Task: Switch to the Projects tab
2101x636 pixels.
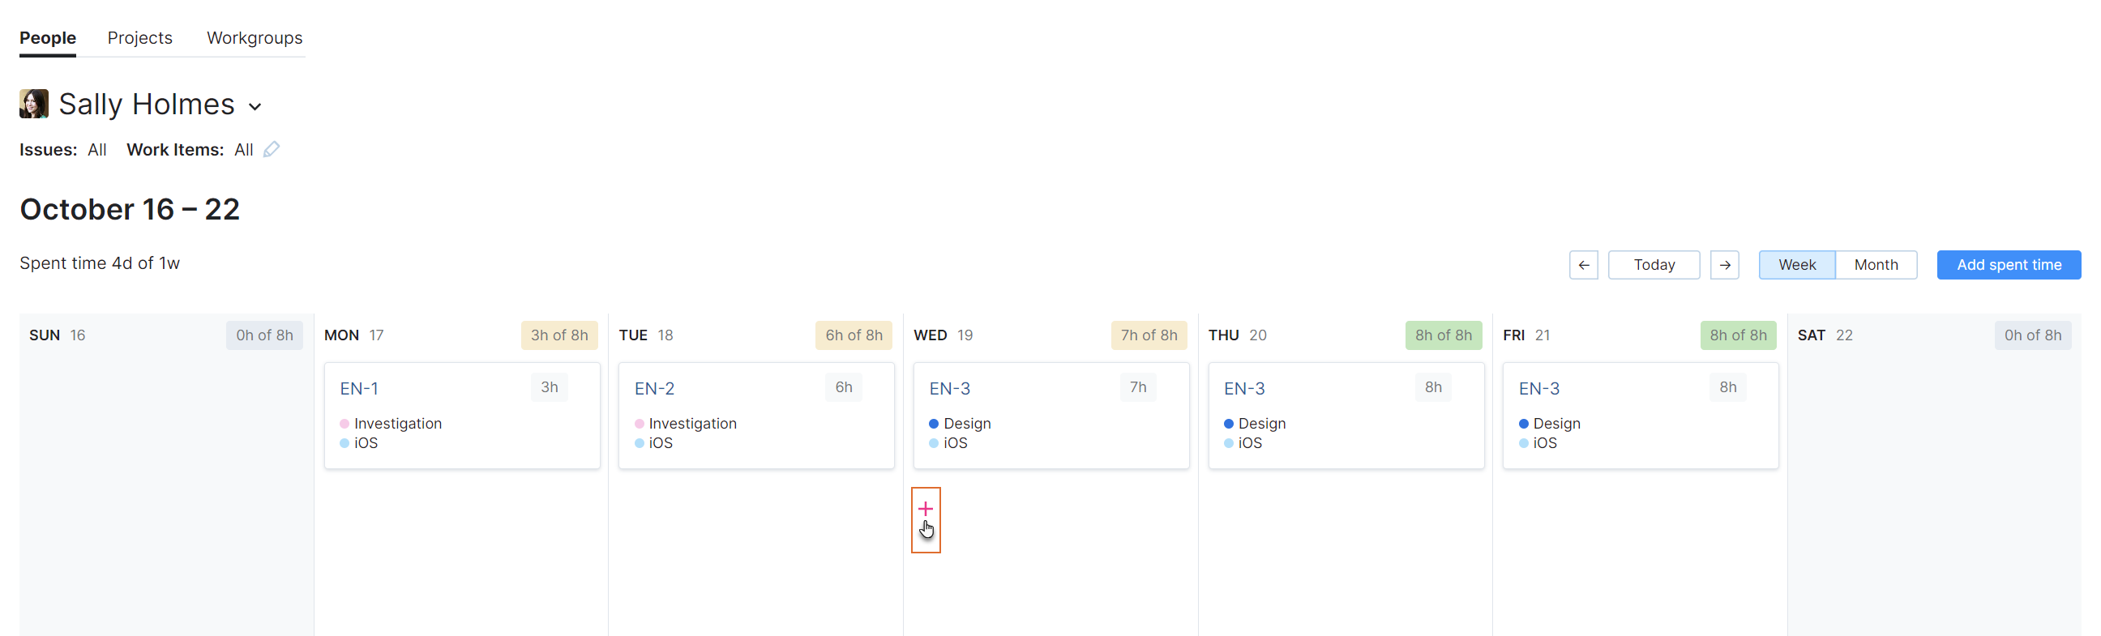Action: point(139,37)
